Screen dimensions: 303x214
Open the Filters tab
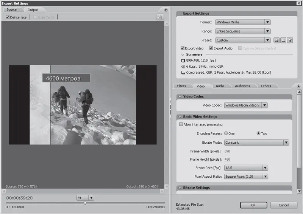[x=181, y=86]
